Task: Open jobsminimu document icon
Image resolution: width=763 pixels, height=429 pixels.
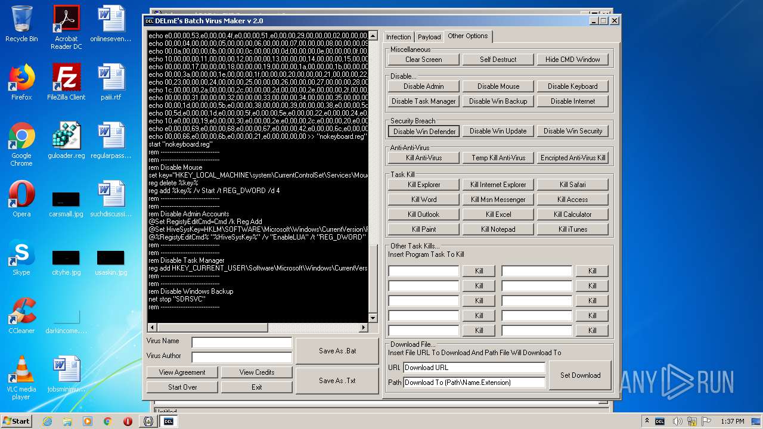Action: click(x=66, y=374)
